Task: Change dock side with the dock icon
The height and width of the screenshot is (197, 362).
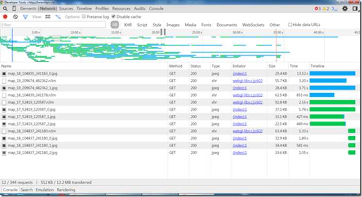Action: [x=355, y=9]
